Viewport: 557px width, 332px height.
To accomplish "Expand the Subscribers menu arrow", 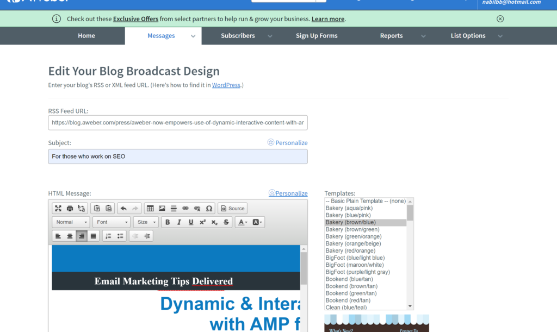I will 270,36.
